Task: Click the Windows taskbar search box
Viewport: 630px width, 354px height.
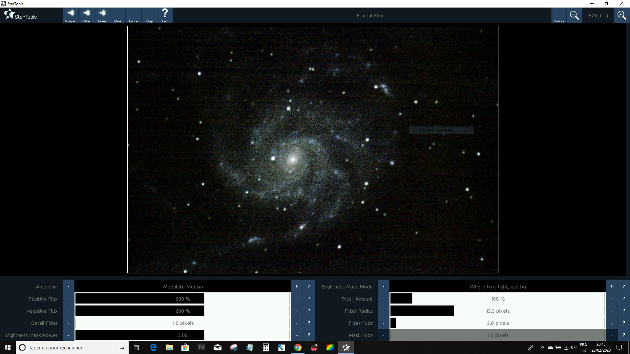Action: (x=72, y=347)
